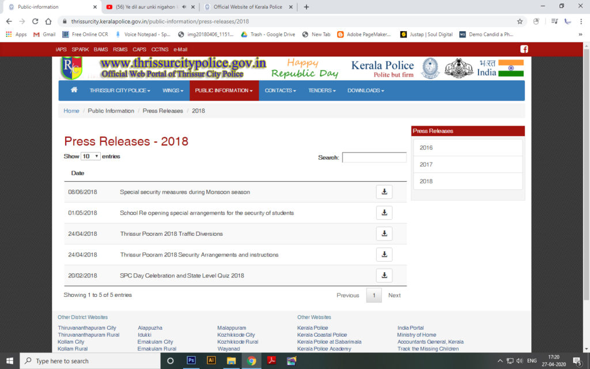
Task: Download SPC Day Celebration press release
Action: [384, 275]
